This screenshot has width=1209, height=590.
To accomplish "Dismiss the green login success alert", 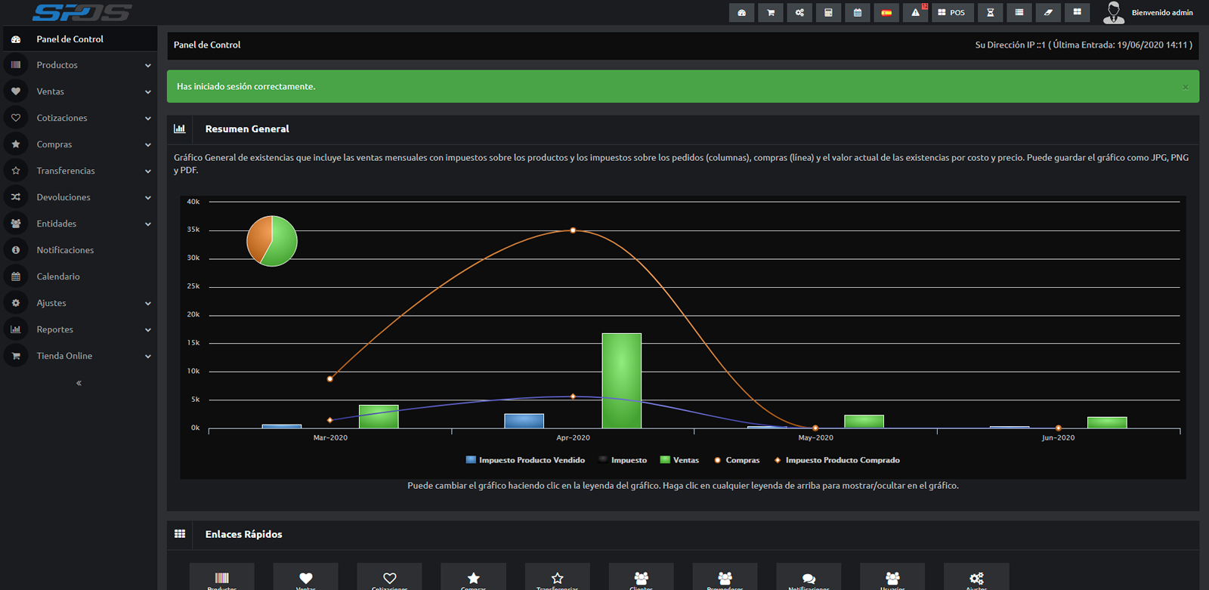I will coord(1185,87).
